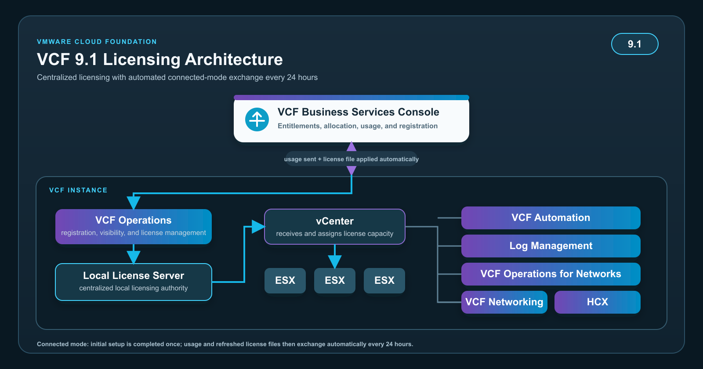Open the VCF Automation block
Screen dimensions: 703x369
[x=551, y=218]
